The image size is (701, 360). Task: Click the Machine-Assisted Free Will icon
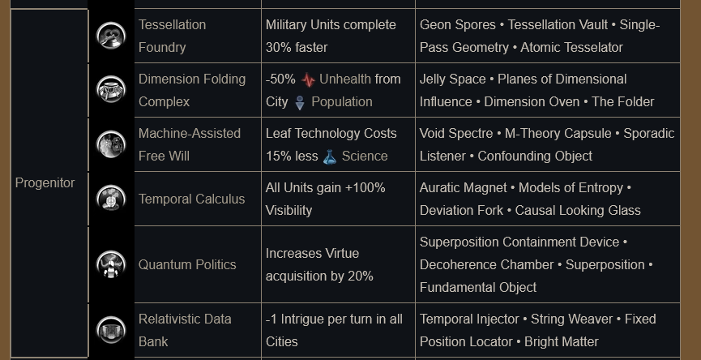[x=111, y=144]
